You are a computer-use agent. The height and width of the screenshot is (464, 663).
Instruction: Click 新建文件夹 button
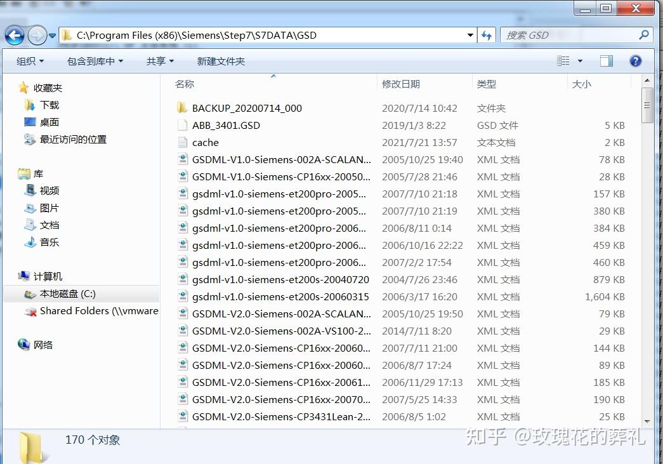click(221, 62)
